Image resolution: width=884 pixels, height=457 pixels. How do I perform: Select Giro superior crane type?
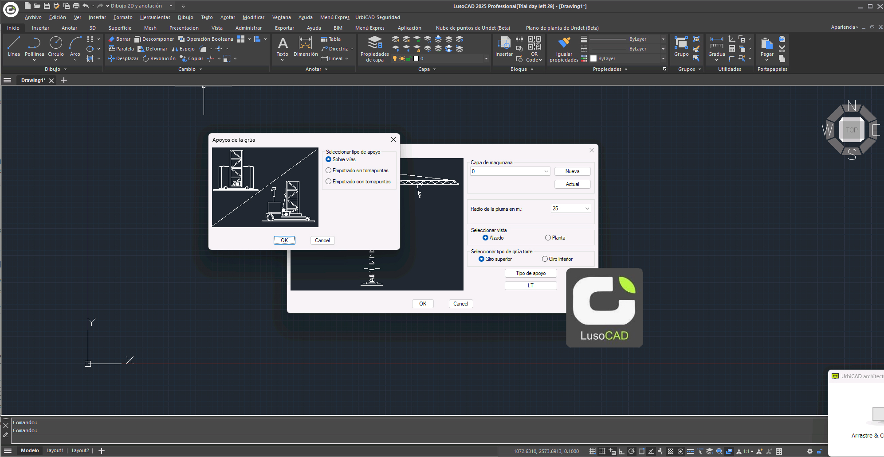tap(495, 259)
